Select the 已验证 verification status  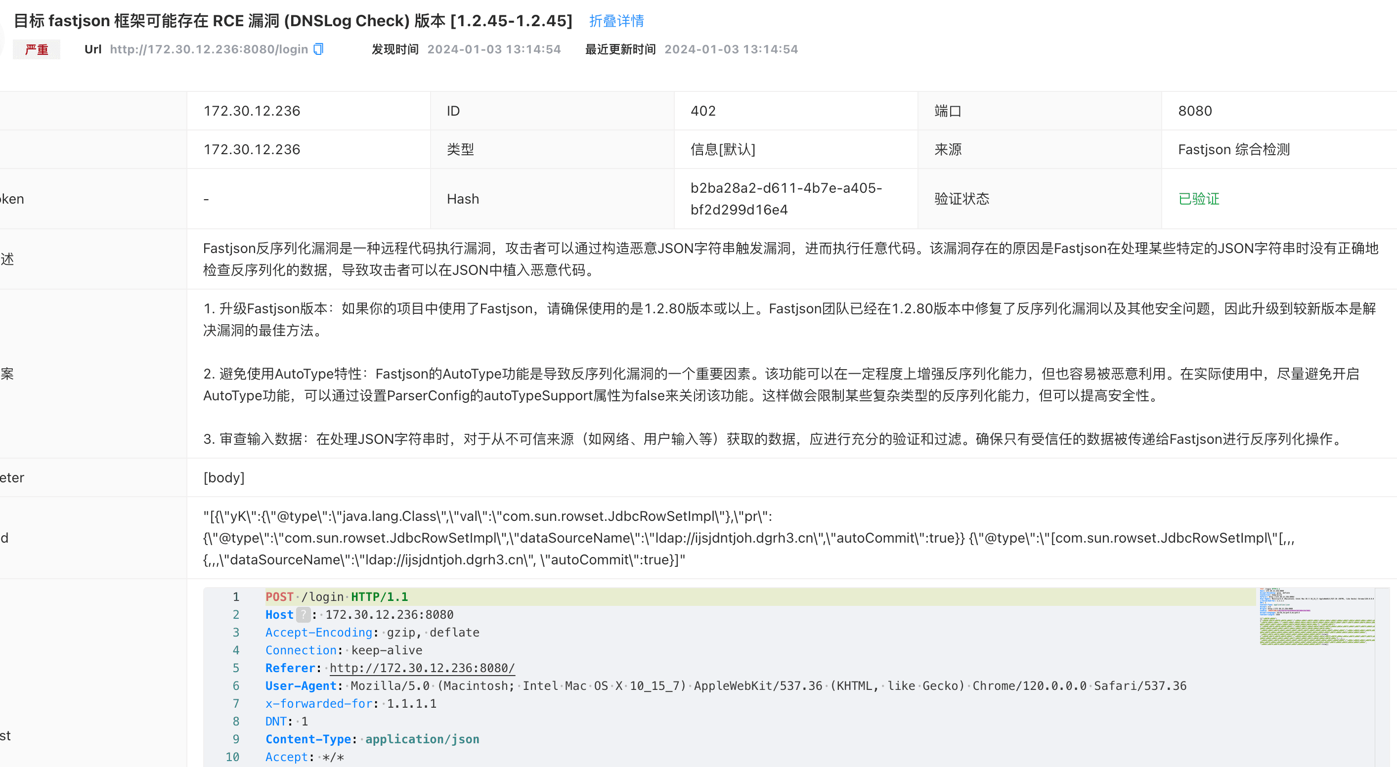[1198, 199]
